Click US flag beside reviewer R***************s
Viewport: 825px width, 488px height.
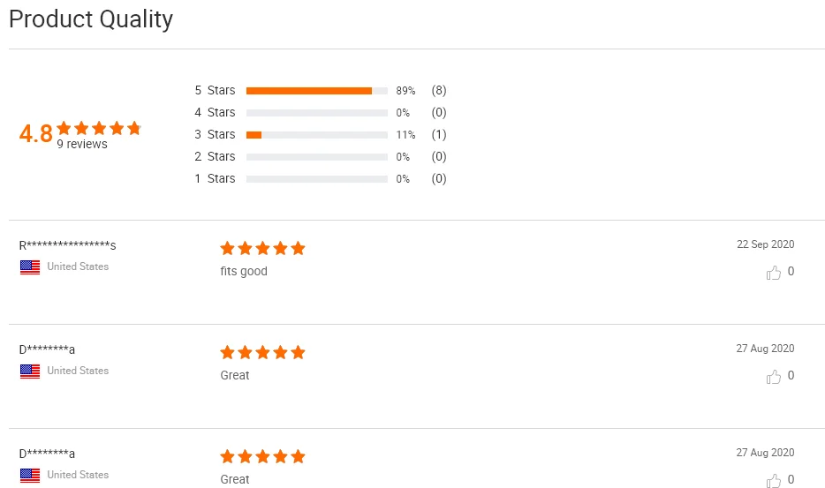click(30, 267)
